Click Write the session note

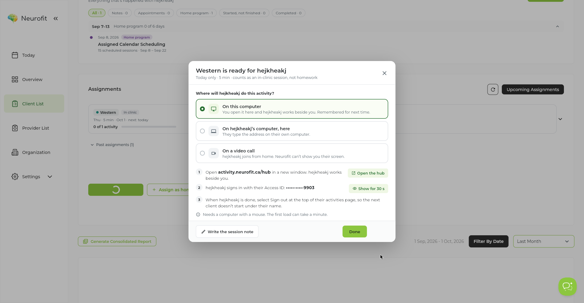pos(227,232)
